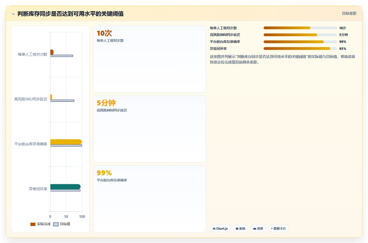Click the Chart.js tag chip
This screenshot has height=243, width=368.
tap(220, 229)
